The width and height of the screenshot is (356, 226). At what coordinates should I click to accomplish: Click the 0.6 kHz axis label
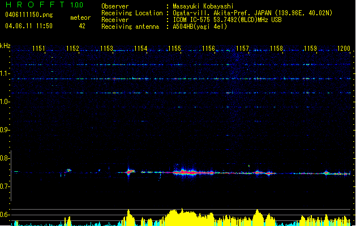pyautogui.click(x=5, y=215)
